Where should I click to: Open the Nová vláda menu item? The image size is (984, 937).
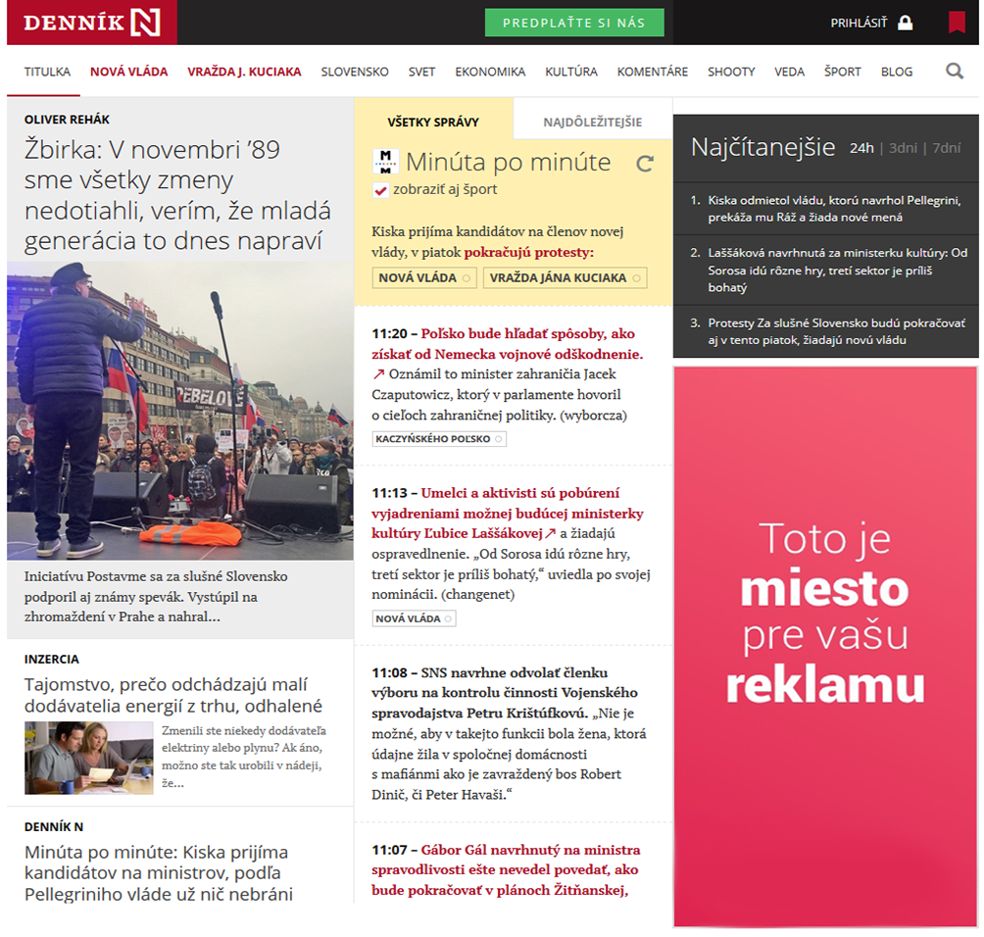click(128, 72)
